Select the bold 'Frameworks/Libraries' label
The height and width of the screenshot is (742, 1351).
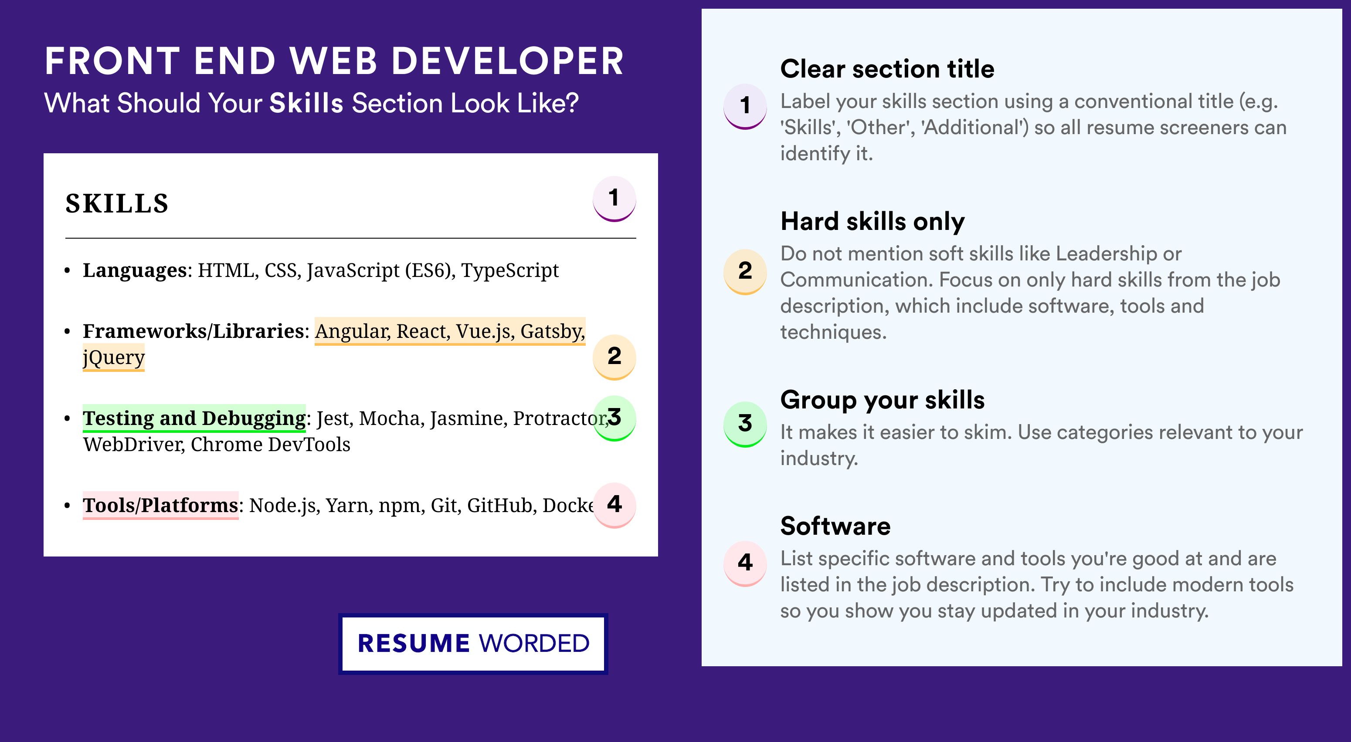pos(193,331)
